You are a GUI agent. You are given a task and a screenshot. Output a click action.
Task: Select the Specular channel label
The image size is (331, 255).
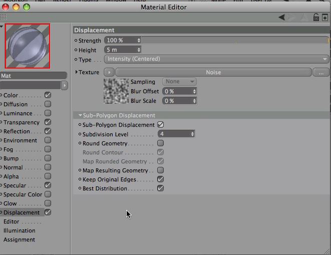(15, 185)
